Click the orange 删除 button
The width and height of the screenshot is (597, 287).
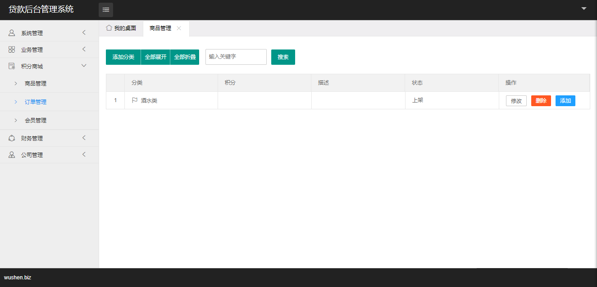(x=541, y=101)
